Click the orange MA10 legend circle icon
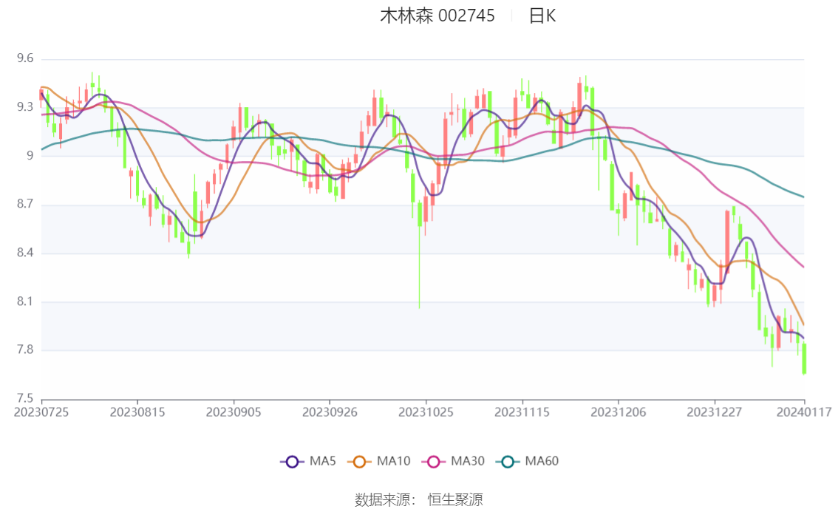The image size is (838, 509). tap(359, 462)
